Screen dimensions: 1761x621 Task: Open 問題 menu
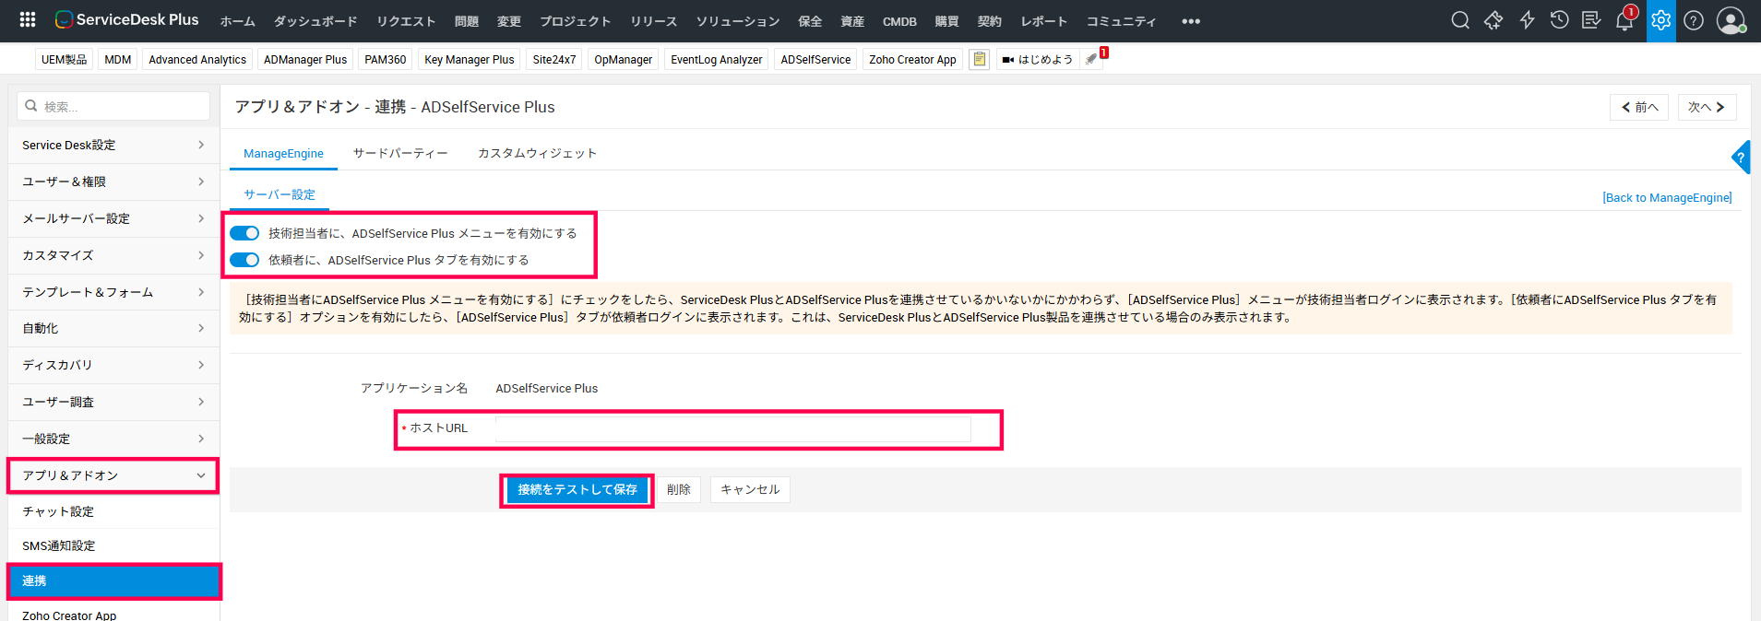coord(467,21)
